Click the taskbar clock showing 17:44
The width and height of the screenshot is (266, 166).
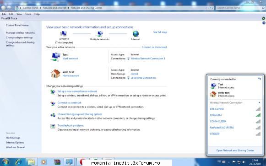(255, 162)
